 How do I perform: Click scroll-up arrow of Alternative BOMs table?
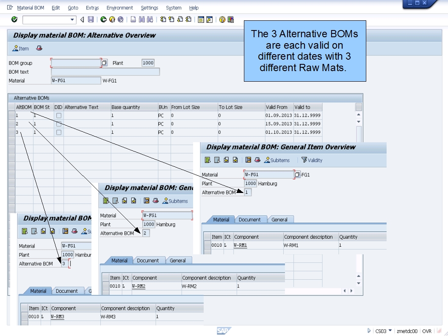[359, 115]
